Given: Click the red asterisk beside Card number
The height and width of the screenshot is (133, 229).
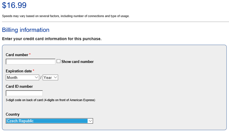Looking at the screenshot, I should pos(30,54).
